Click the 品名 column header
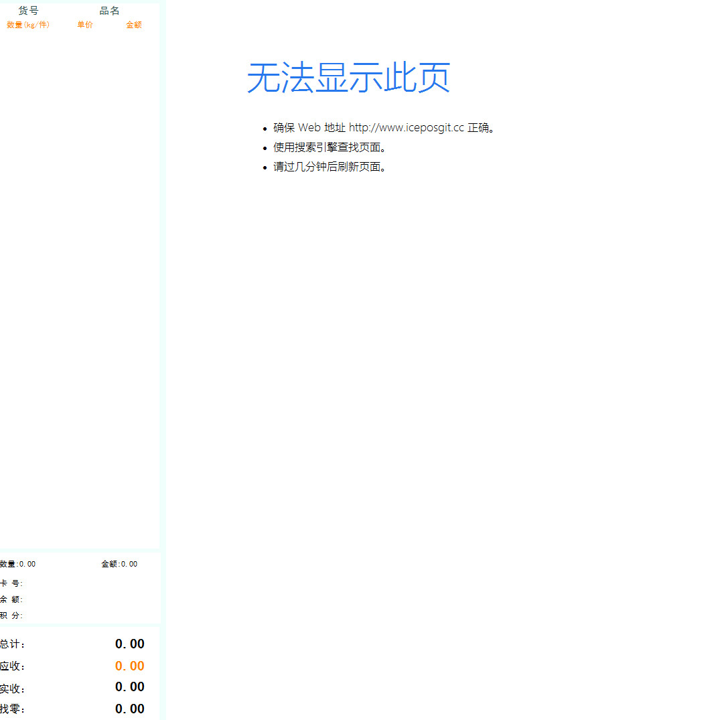 pyautogui.click(x=109, y=11)
